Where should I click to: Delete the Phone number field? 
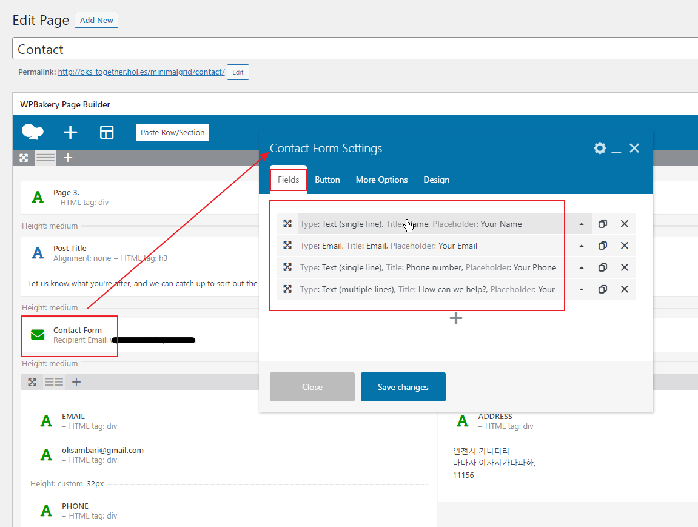click(x=625, y=267)
